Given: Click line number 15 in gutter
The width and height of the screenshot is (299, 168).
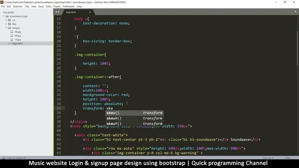Looking at the screenshot, I should click(59, 19).
